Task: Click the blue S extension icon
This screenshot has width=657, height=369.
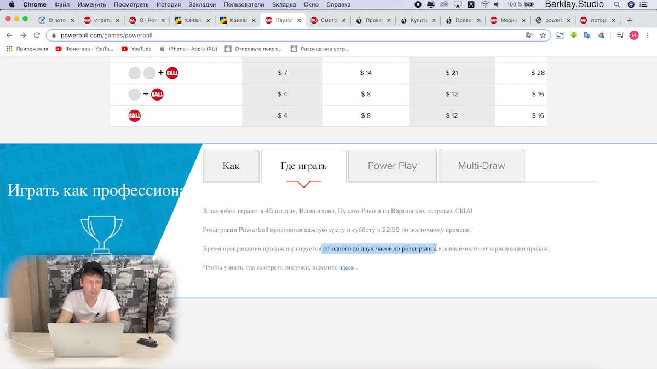Action: point(560,35)
